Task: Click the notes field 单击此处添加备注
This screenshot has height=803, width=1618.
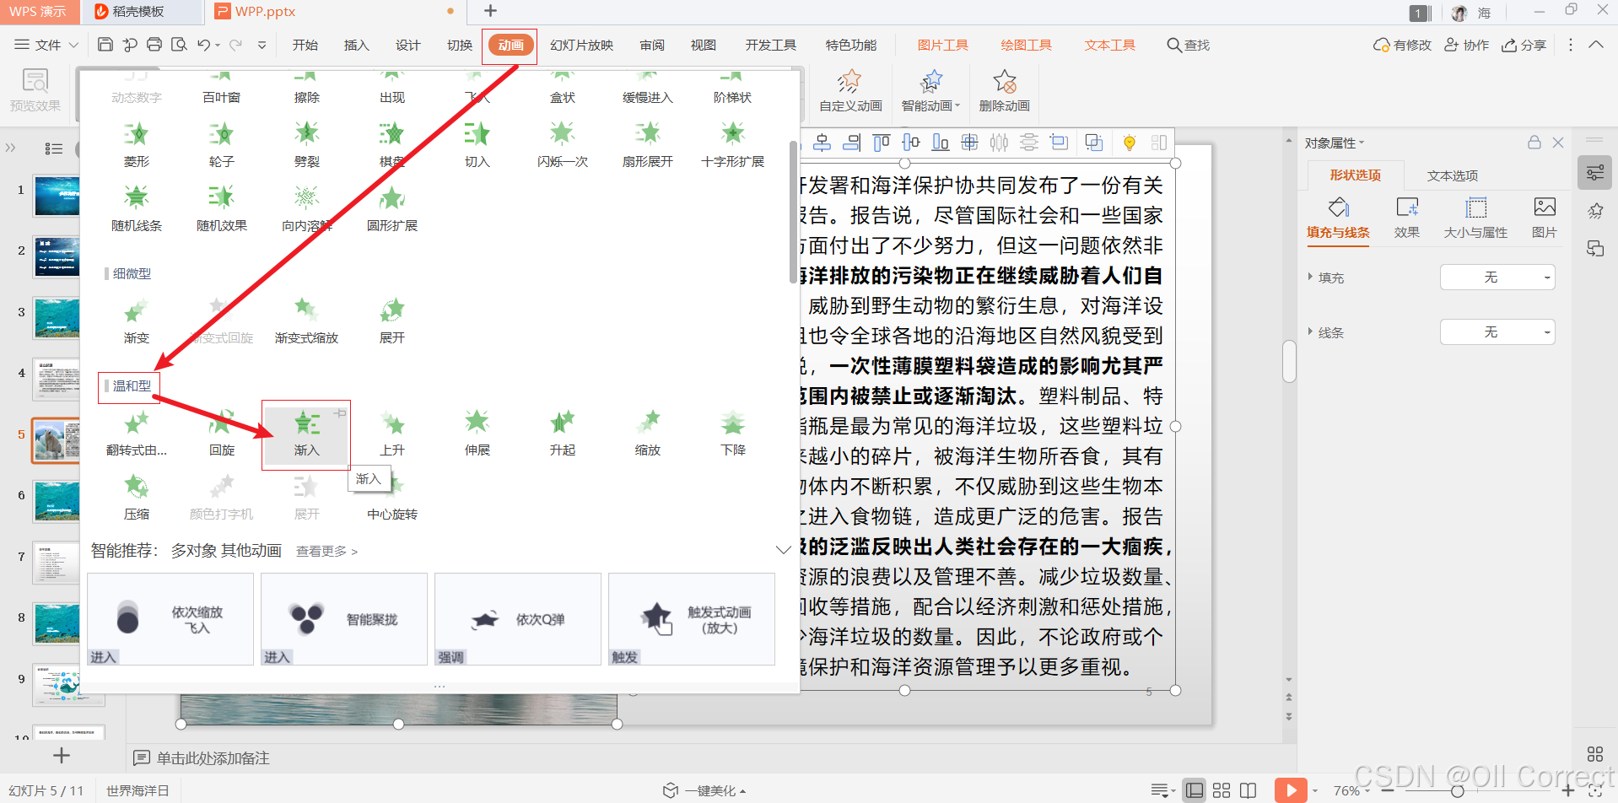Action: click(x=213, y=758)
